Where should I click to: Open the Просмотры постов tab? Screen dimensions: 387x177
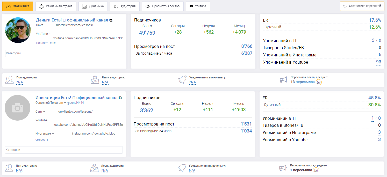[x=162, y=6]
